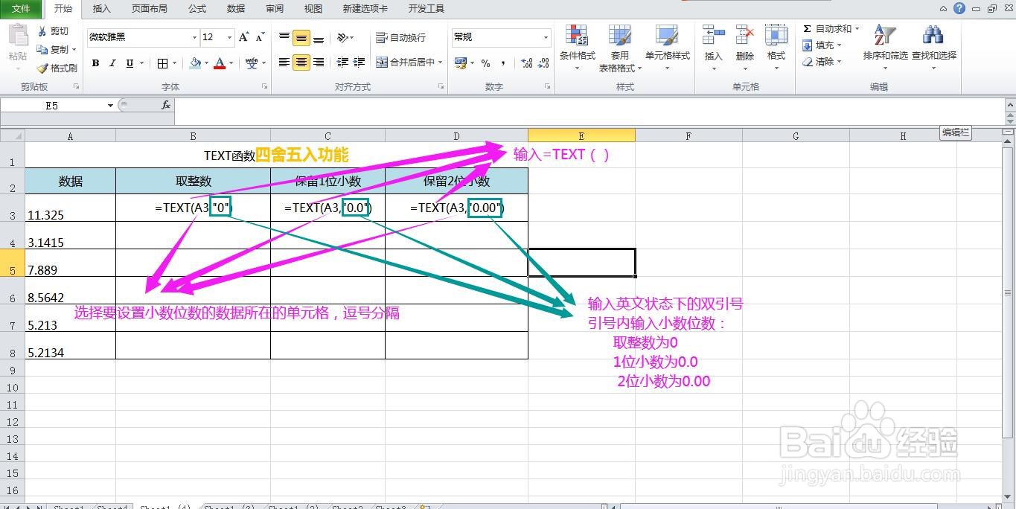Toggle bottom vertical alignment
The width and height of the screenshot is (1016, 509).
tap(319, 37)
